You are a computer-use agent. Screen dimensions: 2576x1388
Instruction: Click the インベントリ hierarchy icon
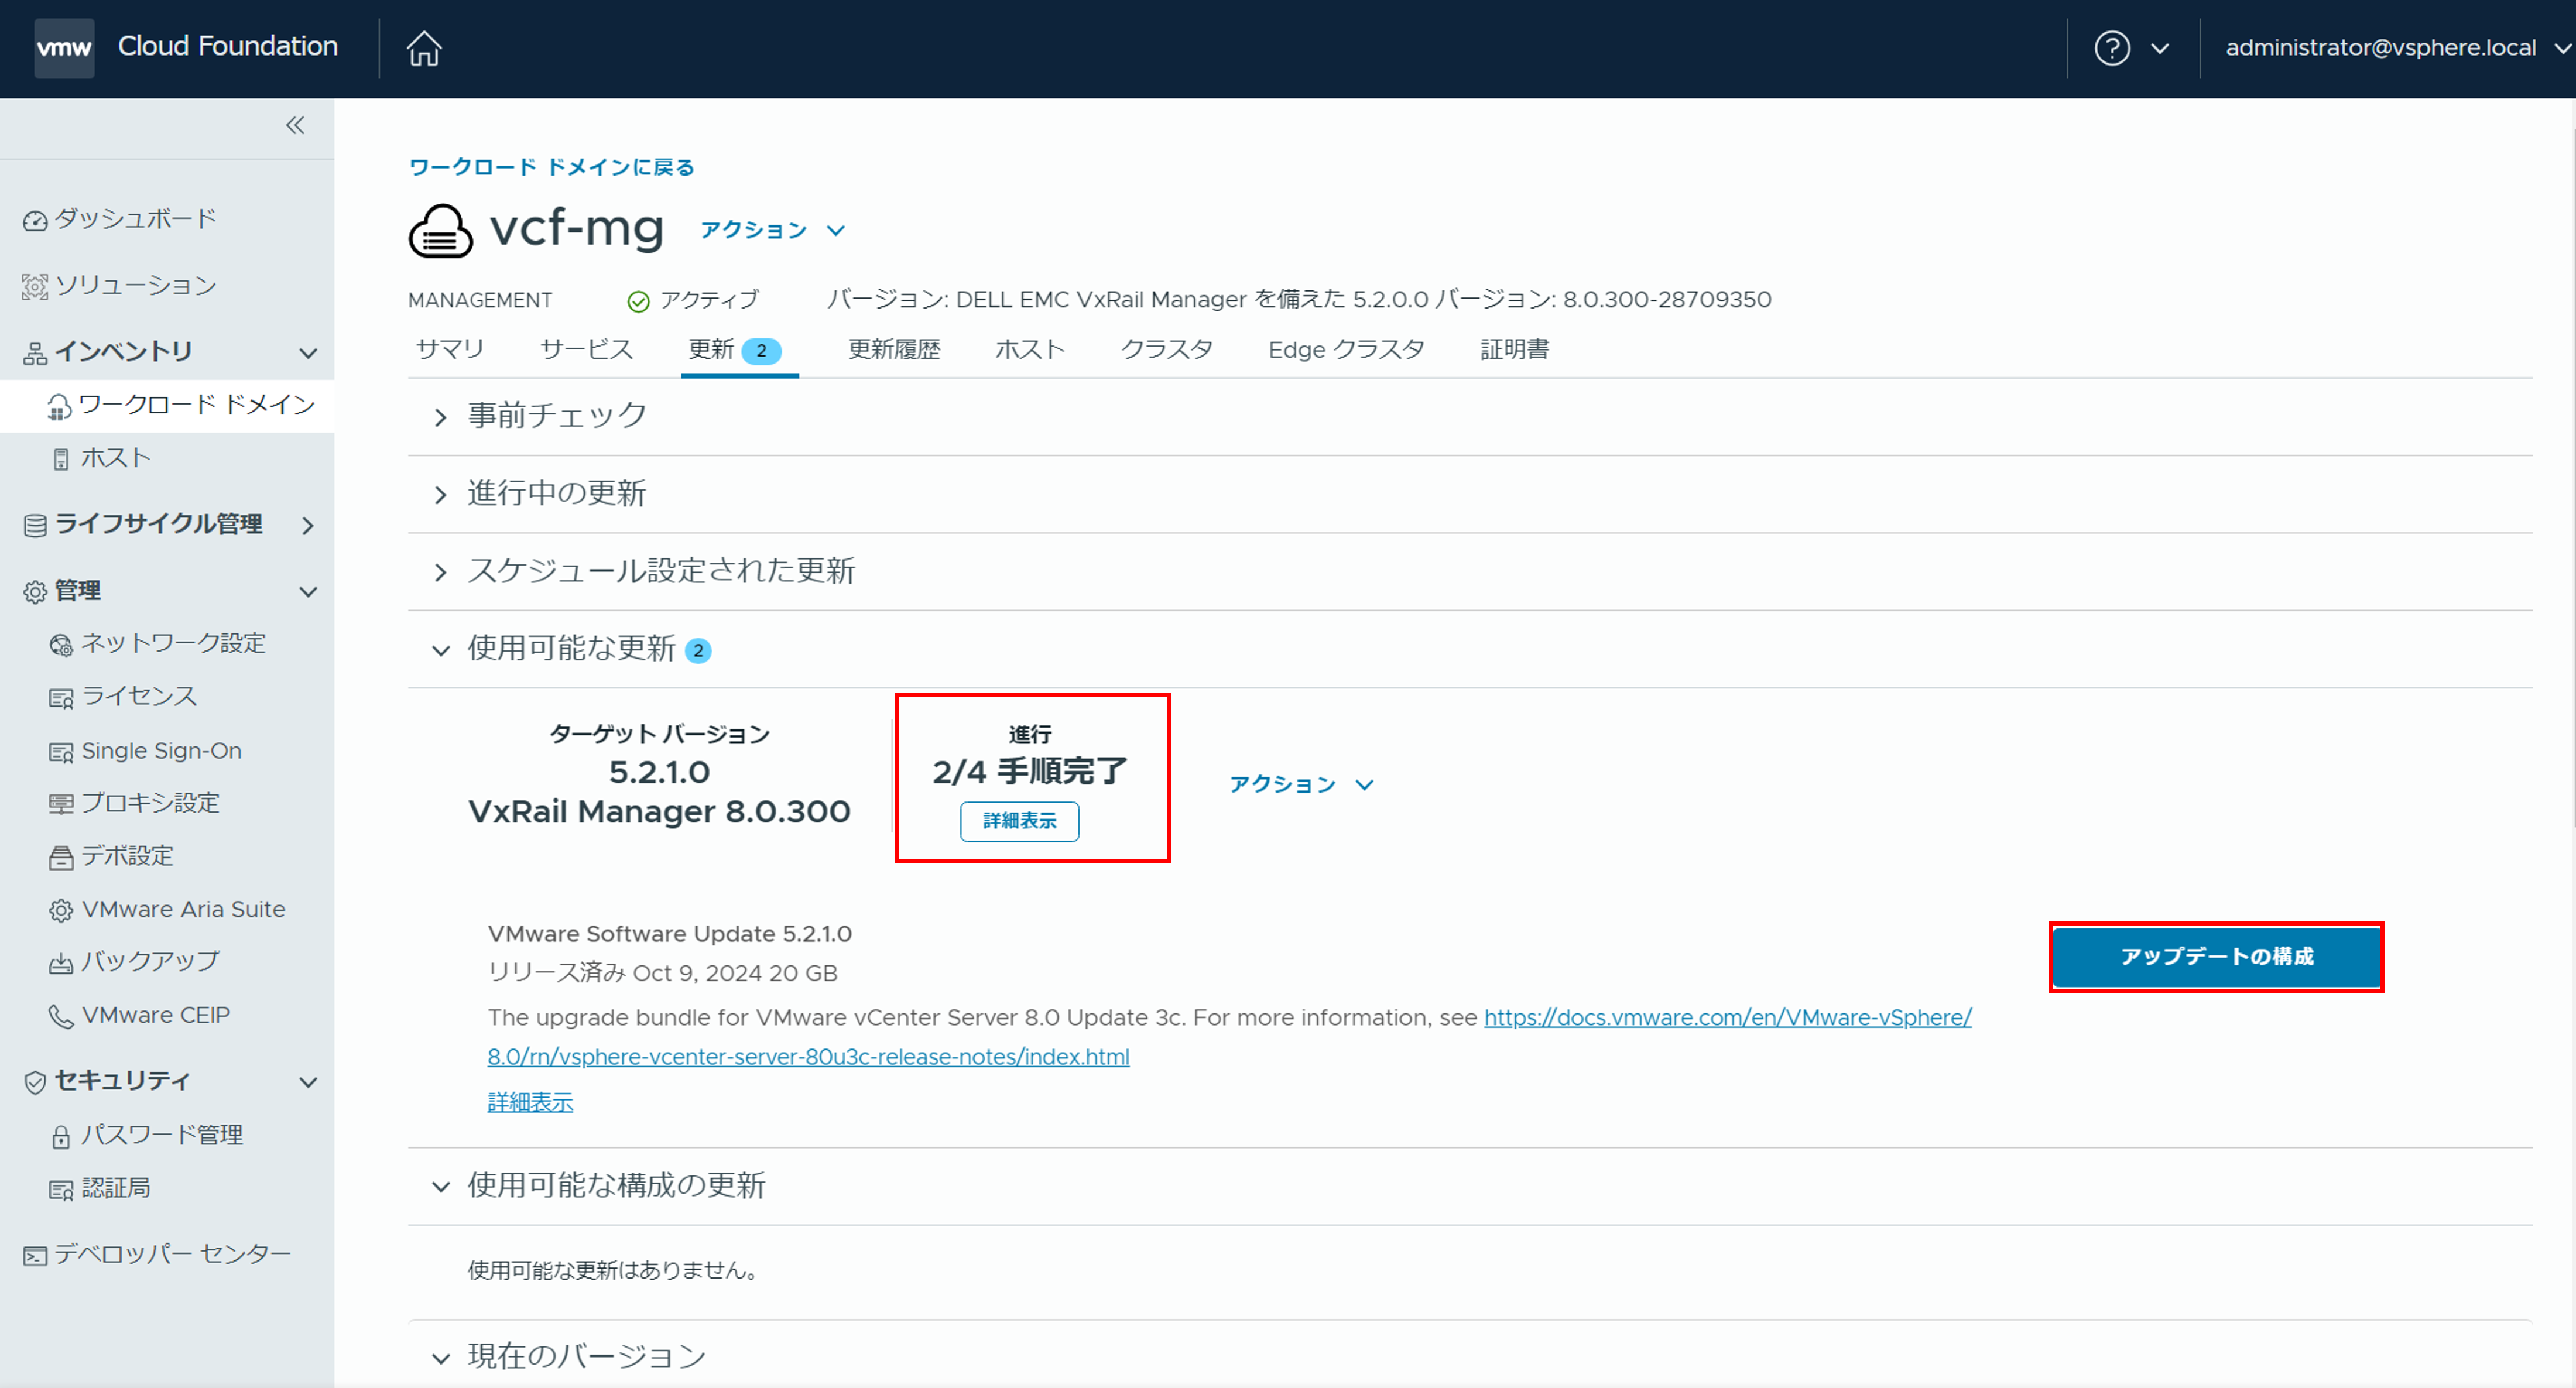pos(35,353)
